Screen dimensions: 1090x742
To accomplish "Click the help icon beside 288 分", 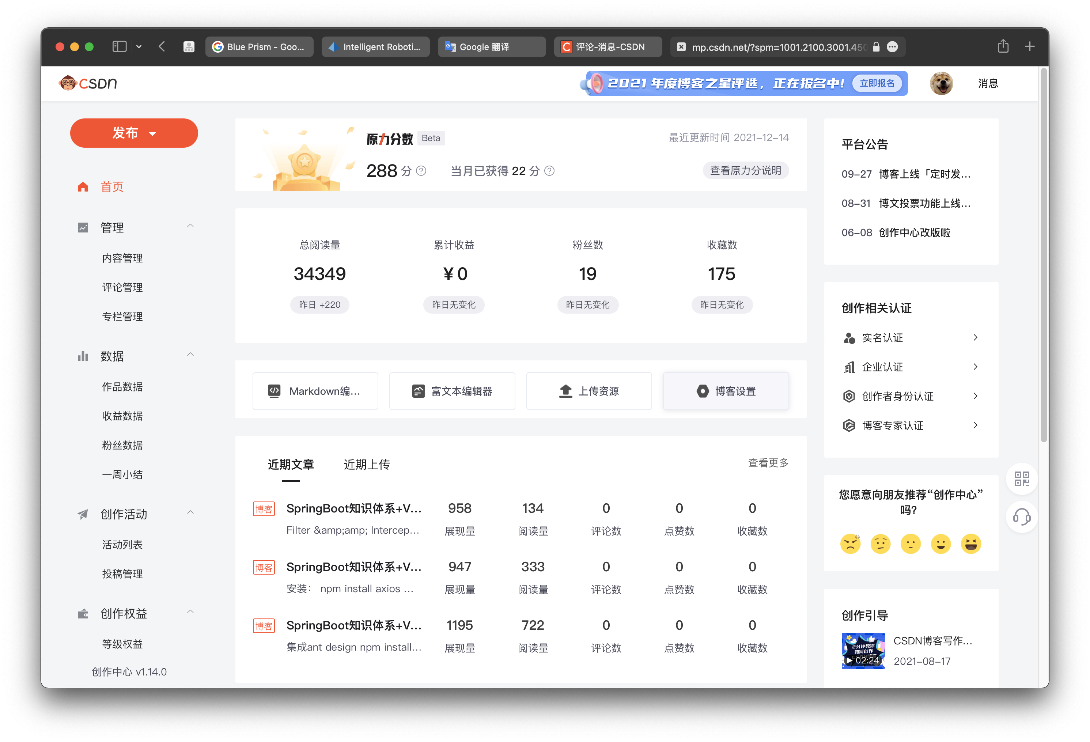I will click(x=421, y=171).
